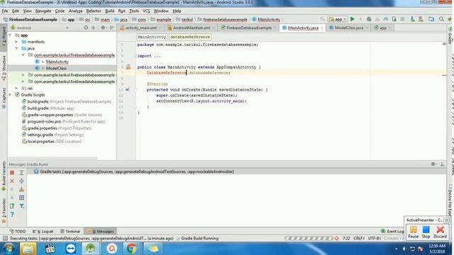Image resolution: width=454 pixels, height=255 pixels.
Task: Open the Refactor menu
Action: [x=94, y=11]
